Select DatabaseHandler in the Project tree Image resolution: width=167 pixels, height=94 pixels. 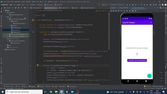pyautogui.click(x=19, y=23)
